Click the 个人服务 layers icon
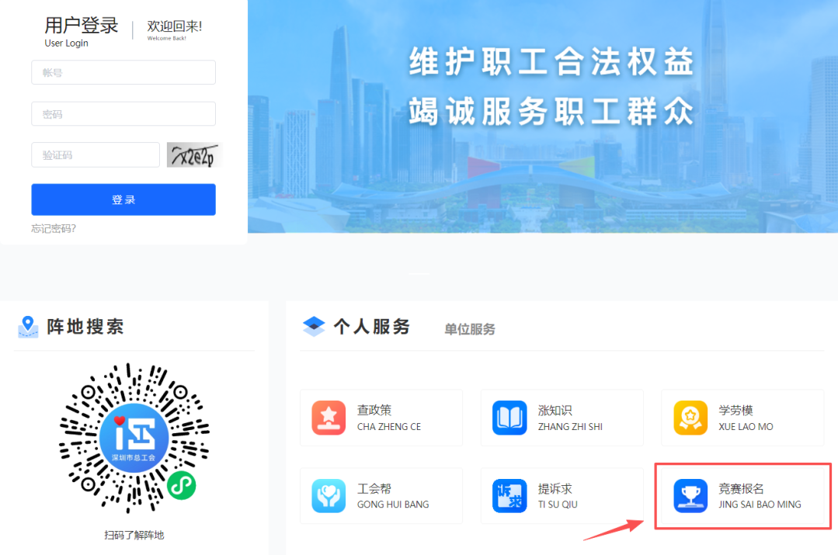The height and width of the screenshot is (555, 838). [x=313, y=327]
